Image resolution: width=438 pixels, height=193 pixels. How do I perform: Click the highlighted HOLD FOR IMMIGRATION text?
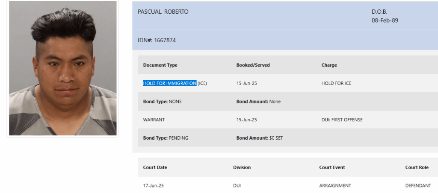coord(170,83)
